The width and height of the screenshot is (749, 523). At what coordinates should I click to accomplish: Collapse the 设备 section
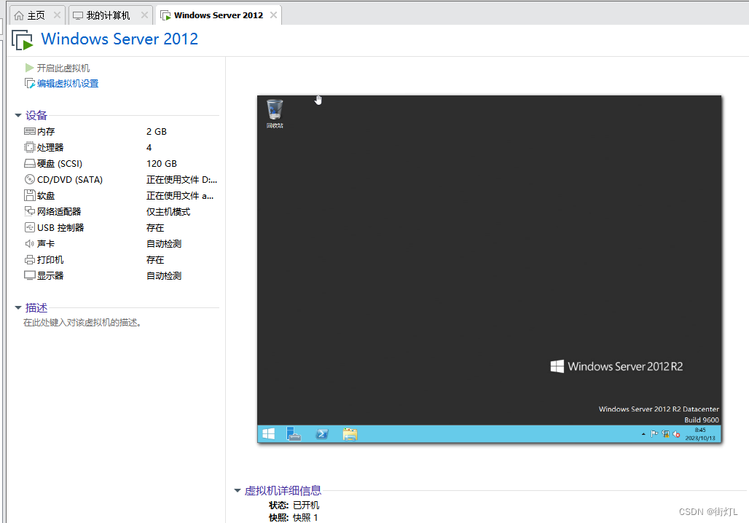(x=18, y=115)
